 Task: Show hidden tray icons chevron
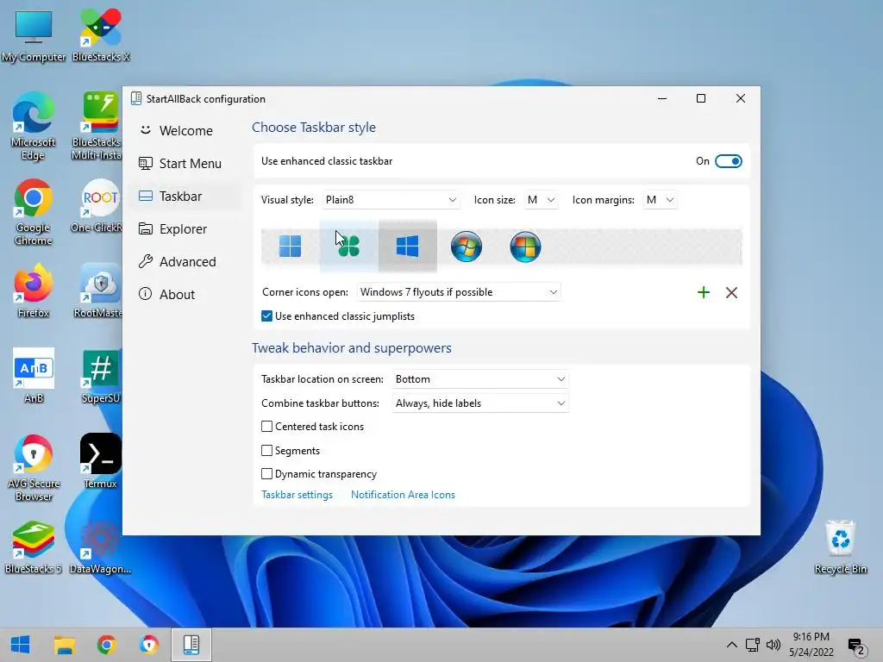[731, 645]
